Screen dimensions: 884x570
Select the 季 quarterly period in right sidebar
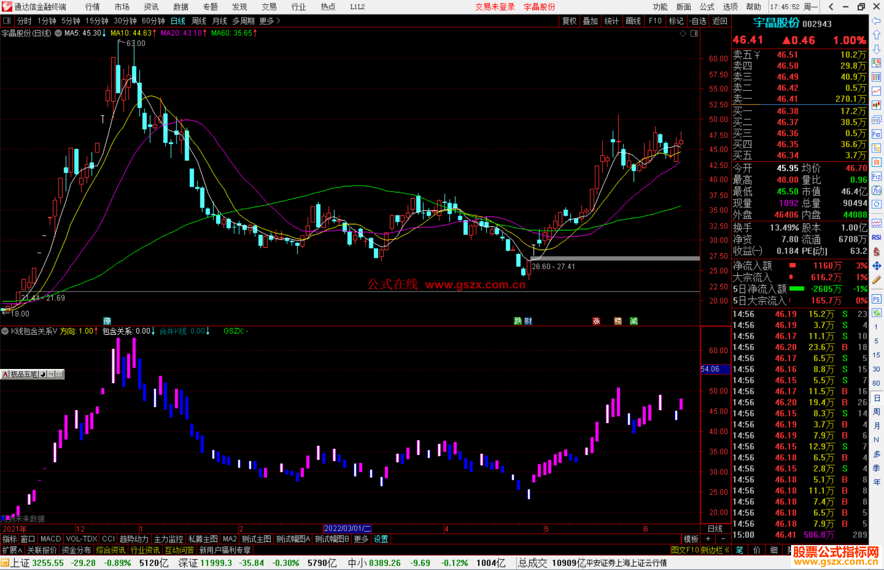pos(877,468)
